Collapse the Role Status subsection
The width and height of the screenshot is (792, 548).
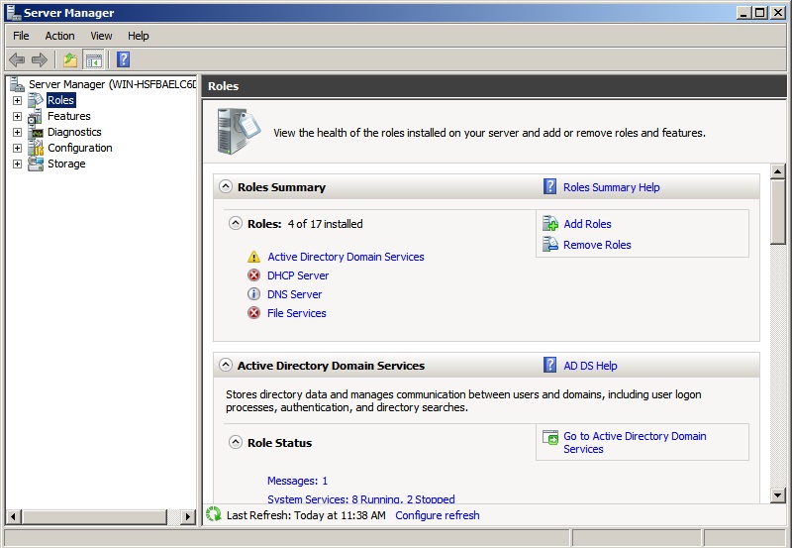[x=236, y=442]
